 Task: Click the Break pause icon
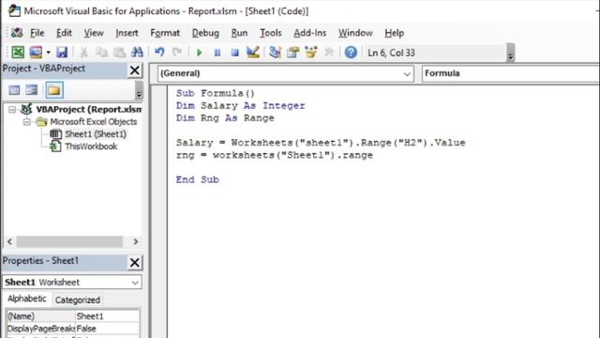click(x=217, y=53)
